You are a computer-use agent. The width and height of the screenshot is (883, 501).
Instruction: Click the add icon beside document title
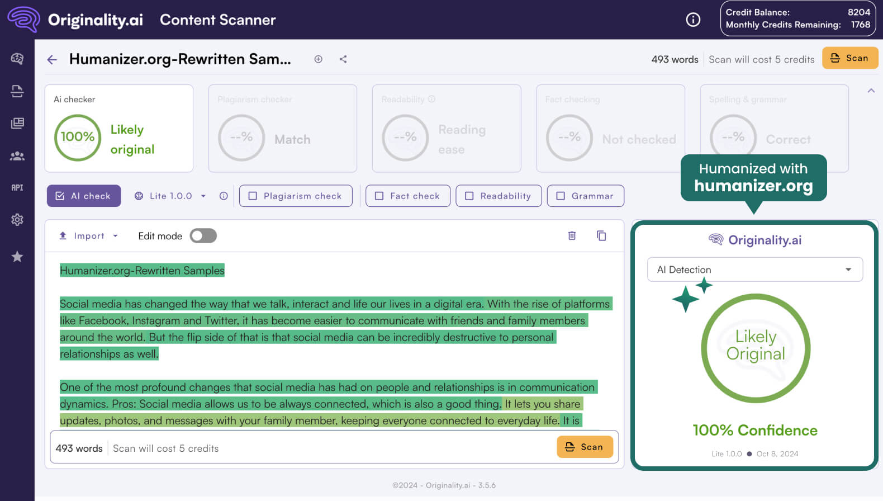tap(318, 59)
